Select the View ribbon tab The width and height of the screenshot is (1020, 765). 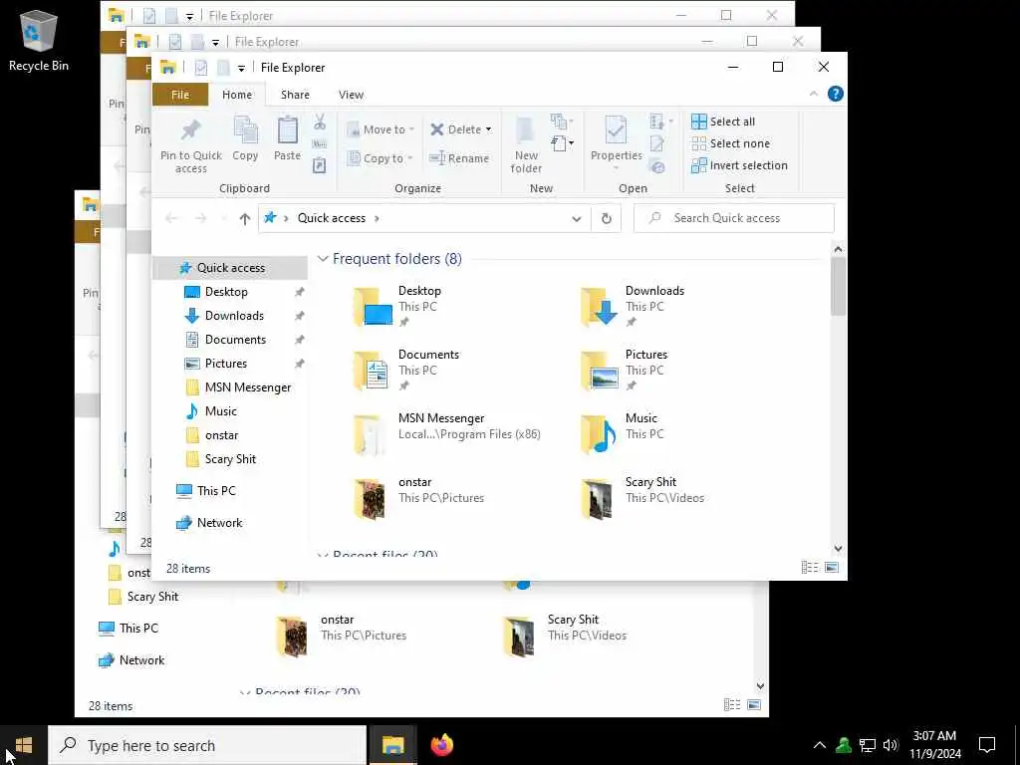point(351,95)
